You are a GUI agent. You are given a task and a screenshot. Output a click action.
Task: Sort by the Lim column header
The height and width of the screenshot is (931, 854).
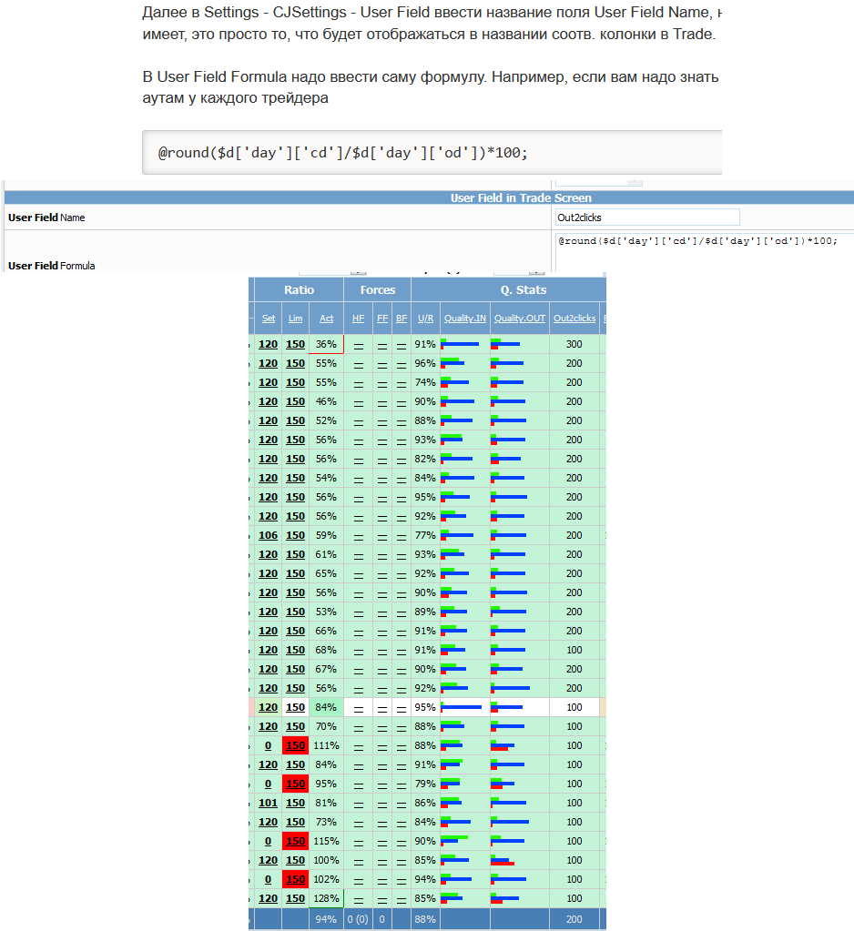(x=295, y=319)
